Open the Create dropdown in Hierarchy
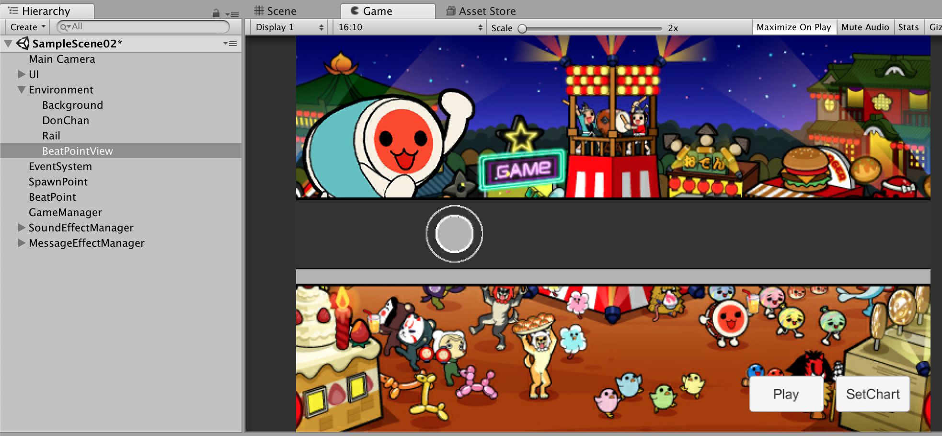942x436 pixels. coord(27,27)
